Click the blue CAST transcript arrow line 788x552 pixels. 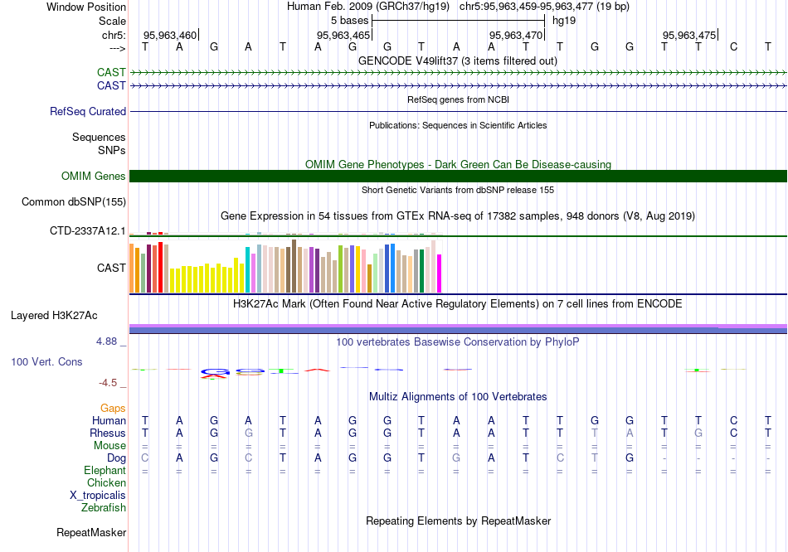click(458, 86)
